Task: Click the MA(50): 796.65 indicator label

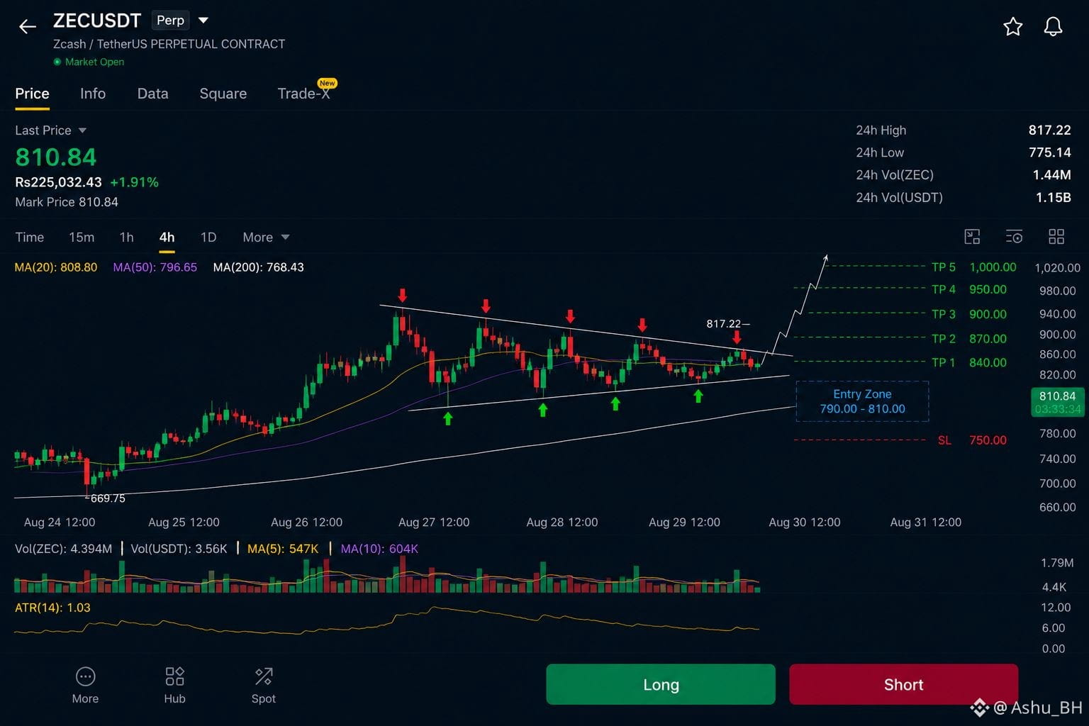Action: coord(155,267)
